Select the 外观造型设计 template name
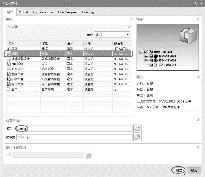 tap(20, 59)
